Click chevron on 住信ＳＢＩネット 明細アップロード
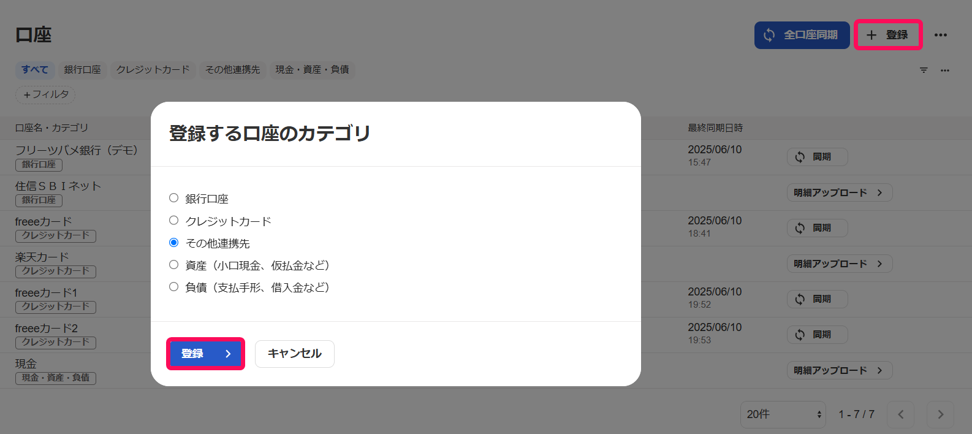Screen dimensions: 972x434 [x=879, y=192]
